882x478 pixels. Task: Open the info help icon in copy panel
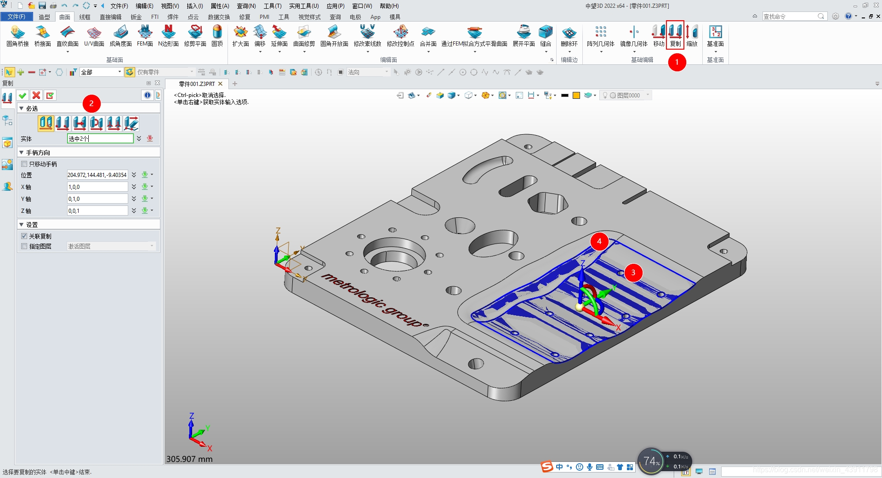point(148,95)
